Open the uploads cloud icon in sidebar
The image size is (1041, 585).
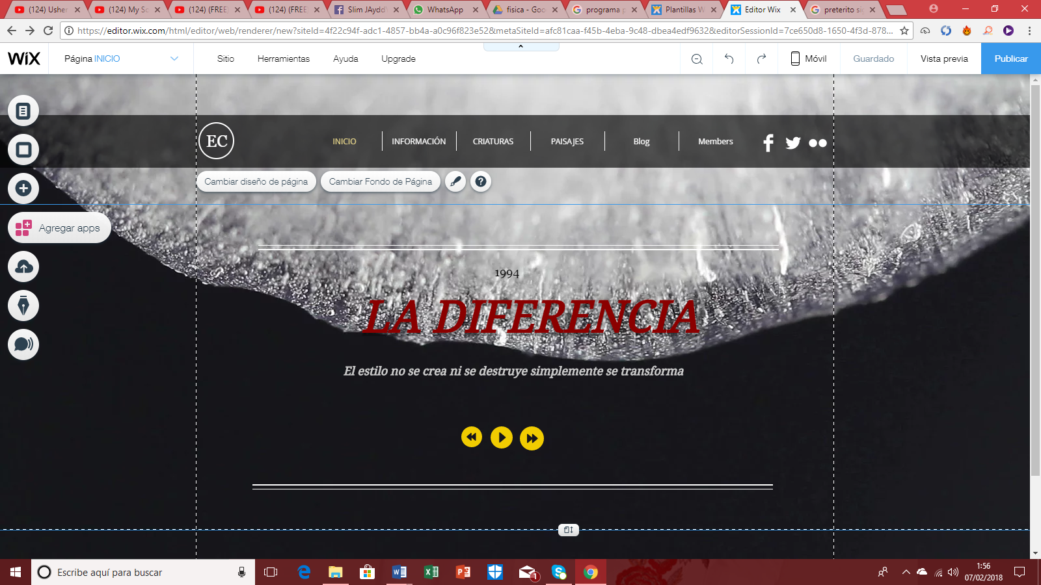pyautogui.click(x=23, y=267)
